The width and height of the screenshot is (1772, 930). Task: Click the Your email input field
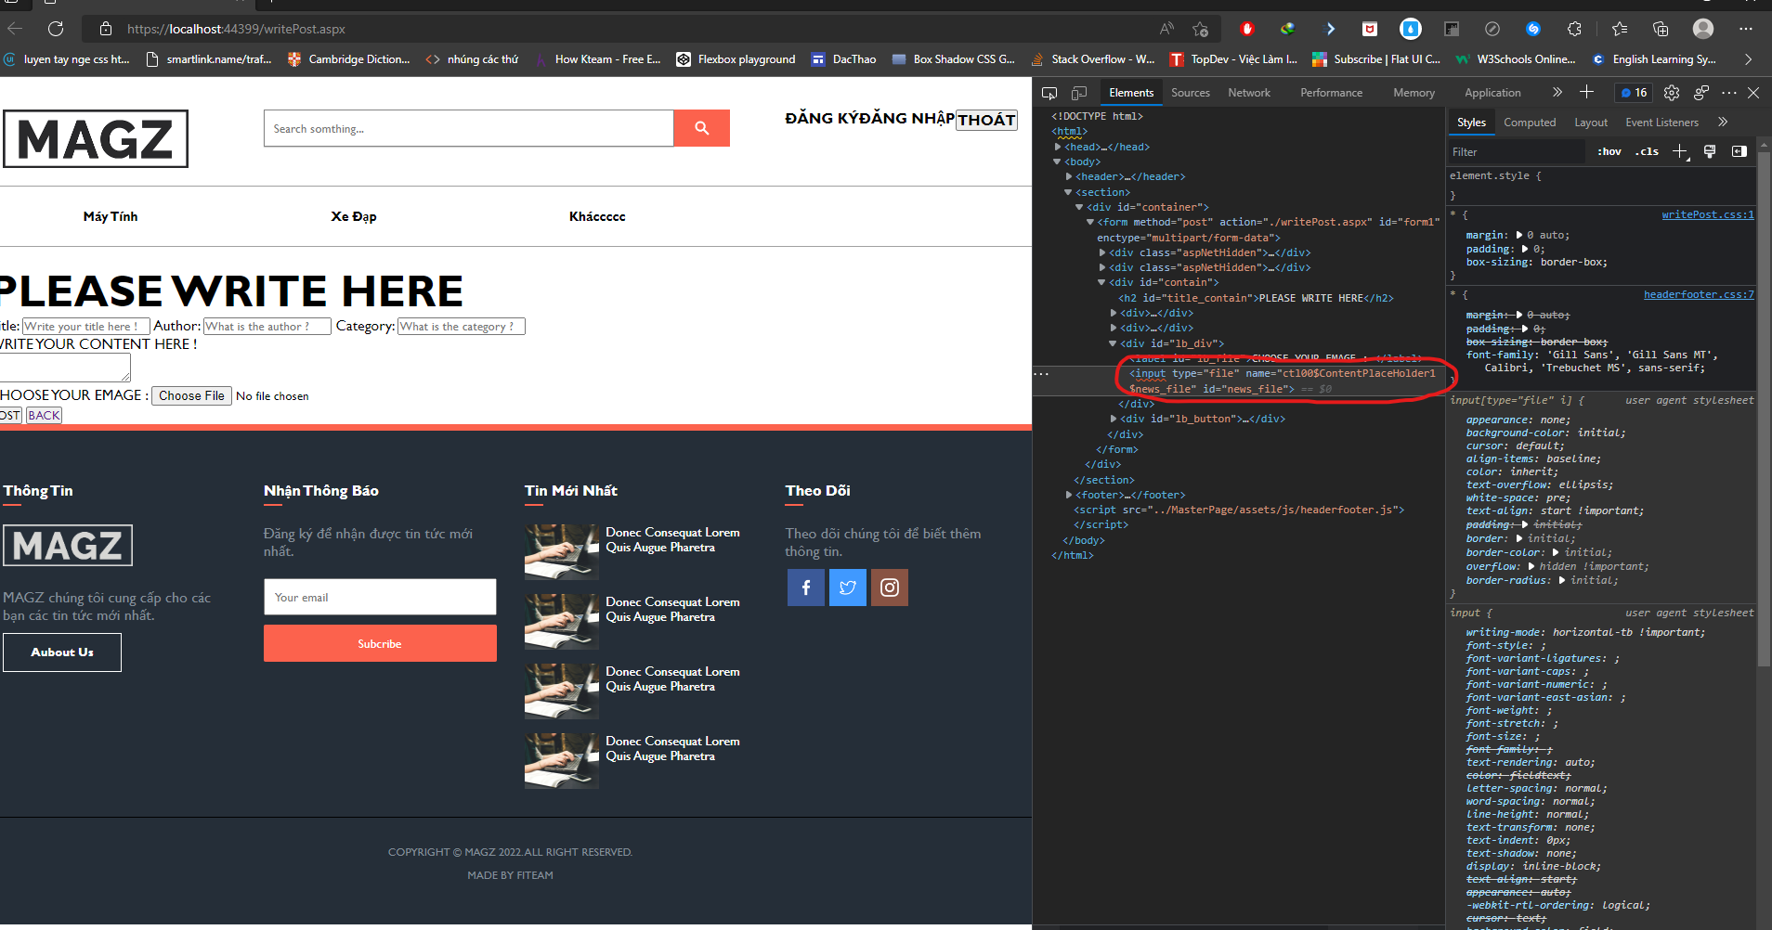click(380, 597)
